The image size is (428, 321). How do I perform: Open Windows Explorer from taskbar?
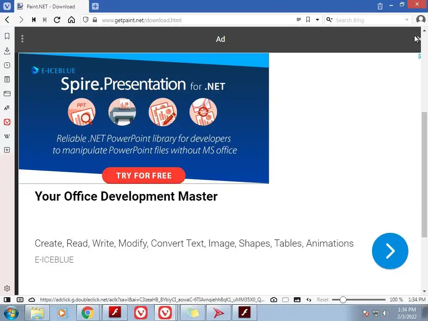(37, 313)
